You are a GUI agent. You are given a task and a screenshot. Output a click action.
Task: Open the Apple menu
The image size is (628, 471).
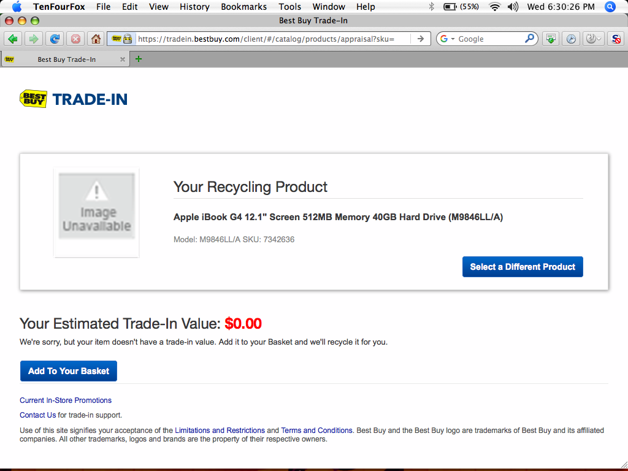click(x=17, y=6)
